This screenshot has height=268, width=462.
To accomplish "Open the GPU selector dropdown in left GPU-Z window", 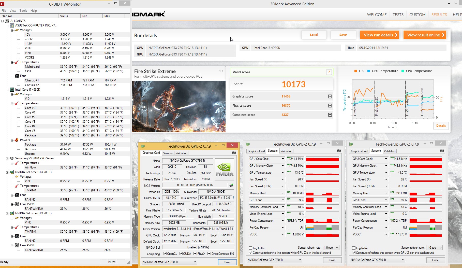I will tap(169, 262).
